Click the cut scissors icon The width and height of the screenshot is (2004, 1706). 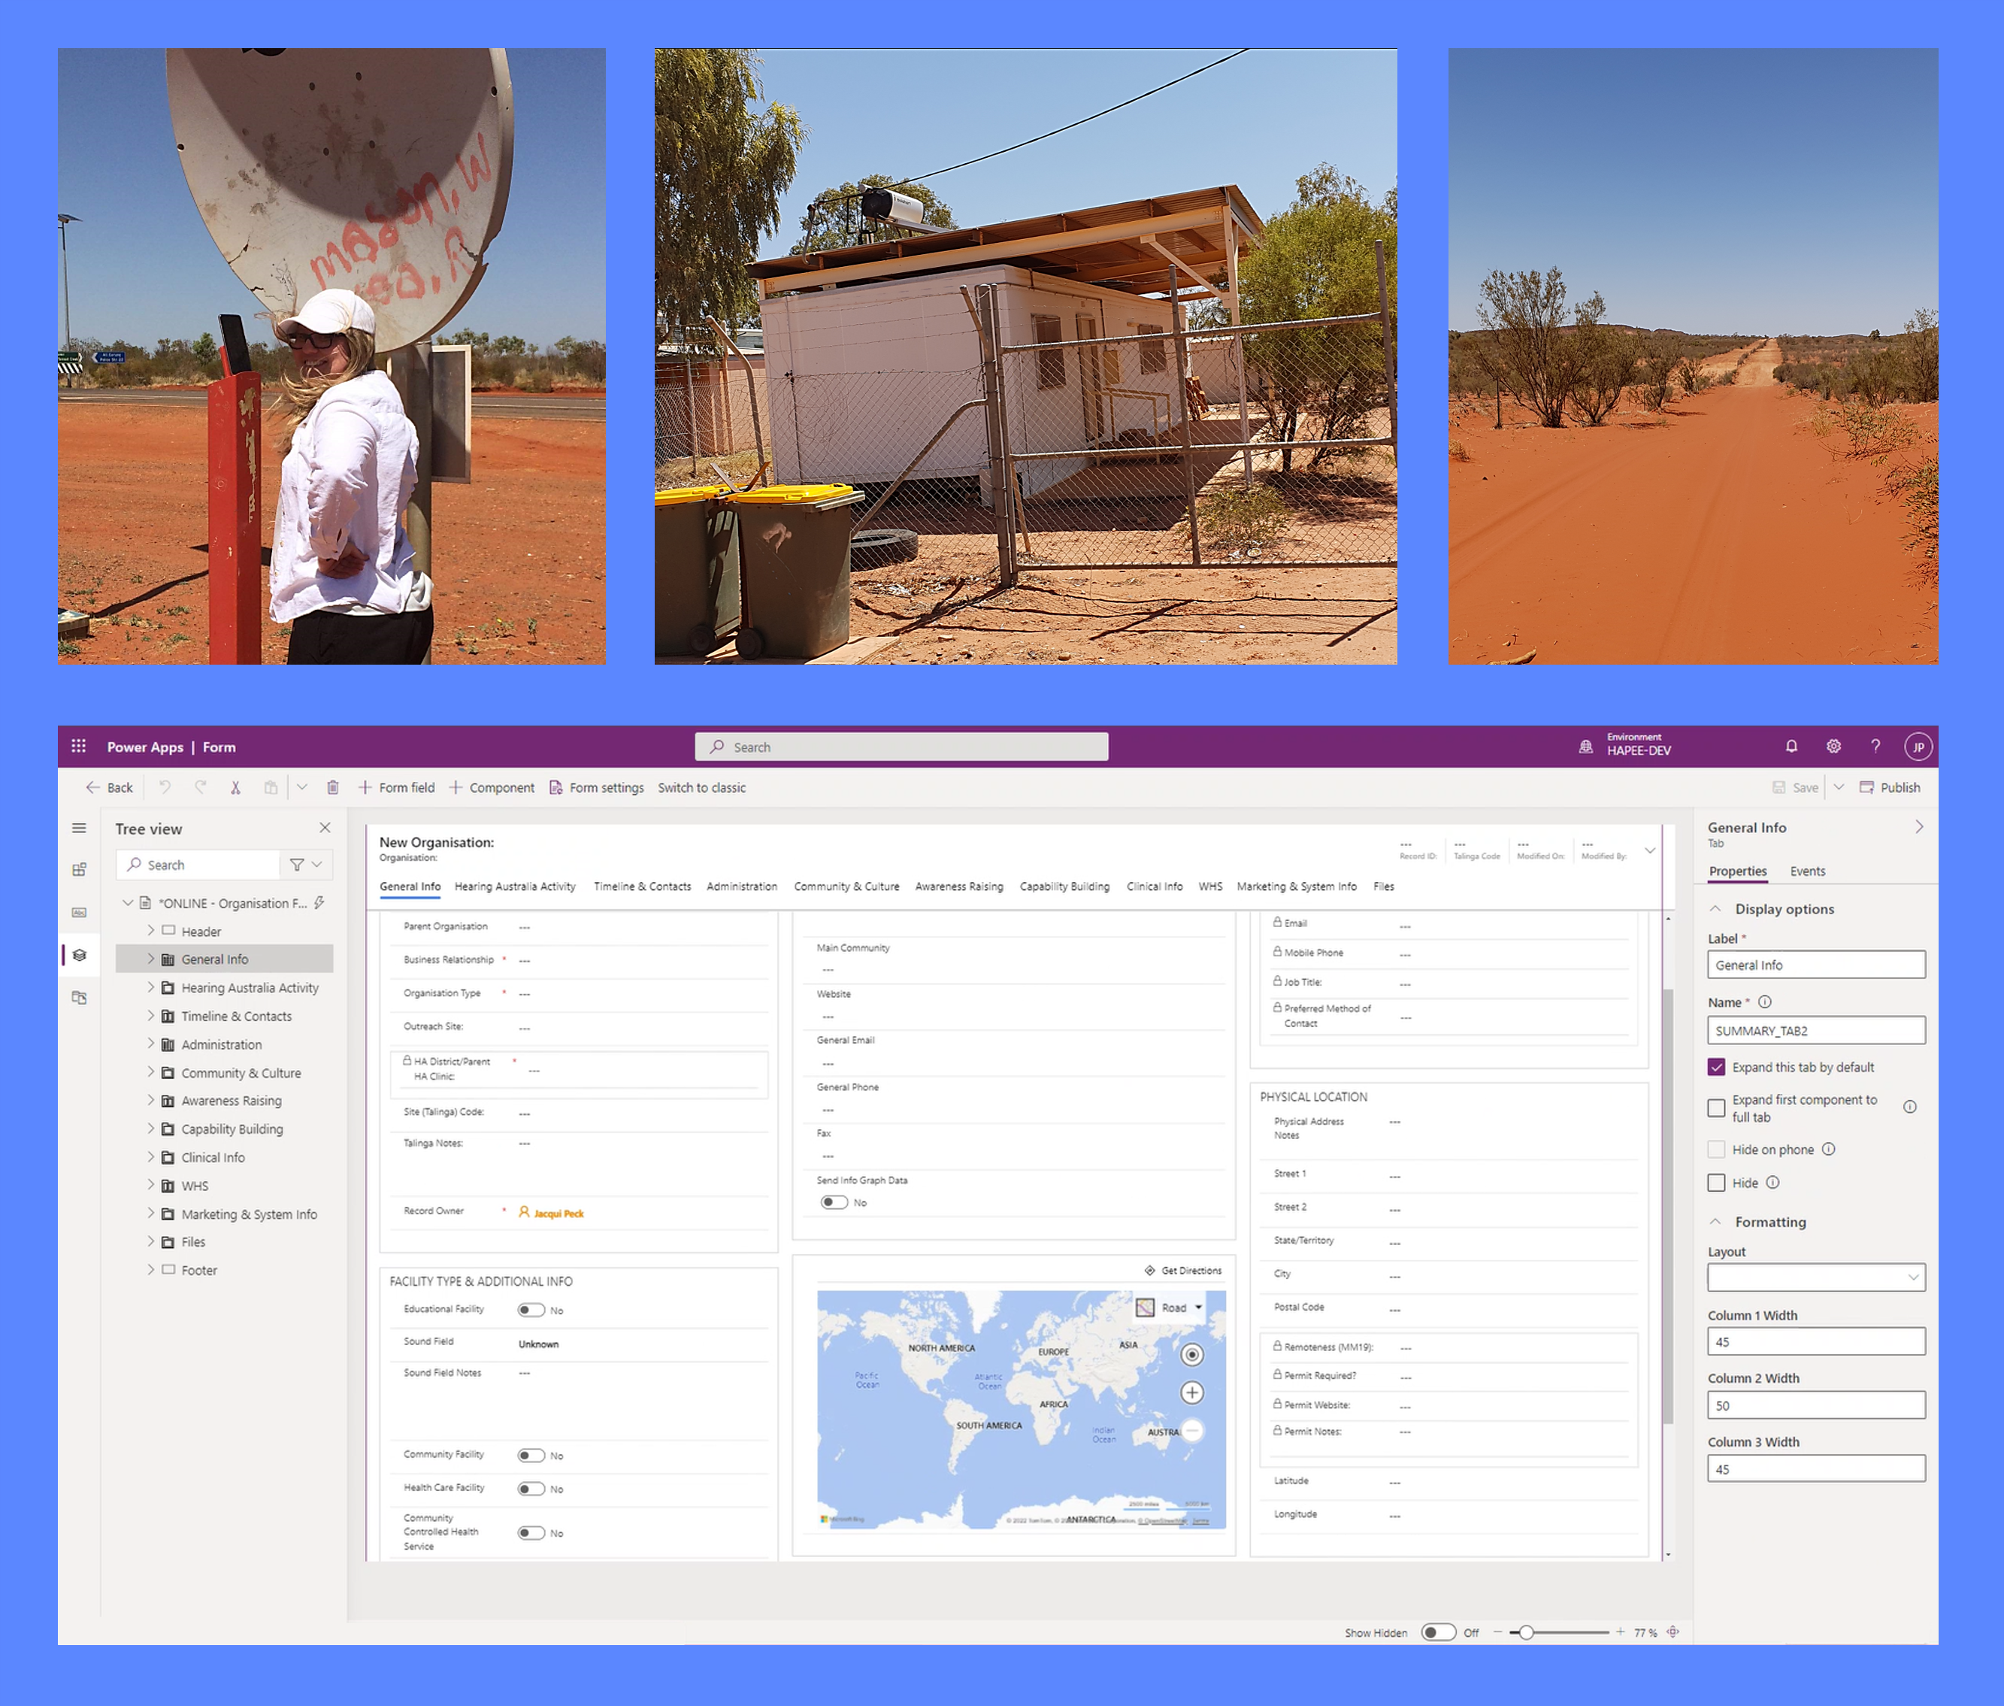click(x=235, y=787)
